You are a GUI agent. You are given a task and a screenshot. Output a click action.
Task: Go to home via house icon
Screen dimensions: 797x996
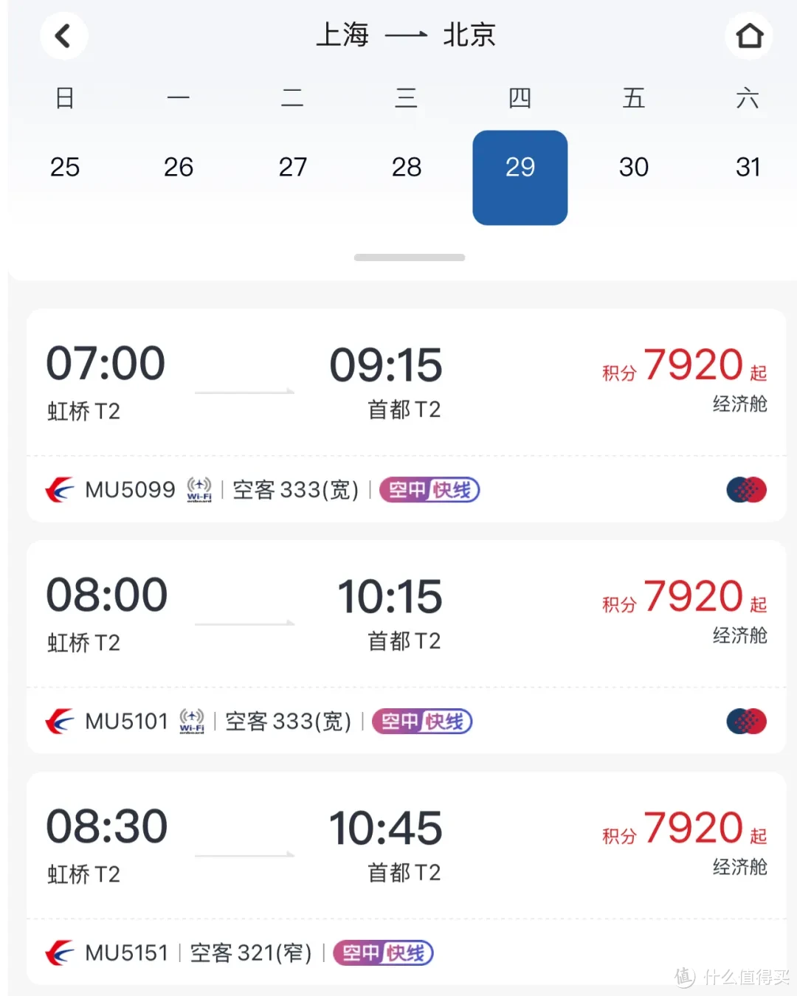pos(749,35)
